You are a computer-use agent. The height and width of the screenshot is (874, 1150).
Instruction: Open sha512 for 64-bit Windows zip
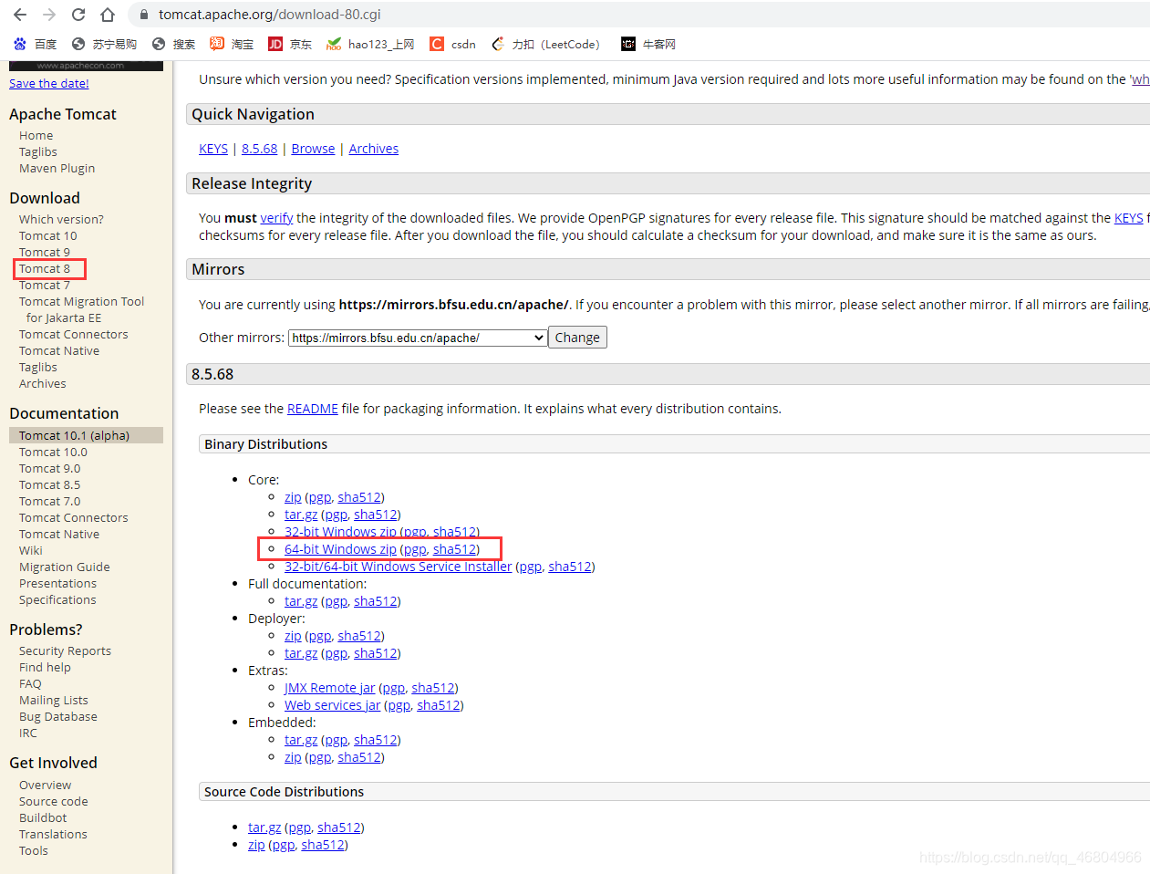point(454,549)
